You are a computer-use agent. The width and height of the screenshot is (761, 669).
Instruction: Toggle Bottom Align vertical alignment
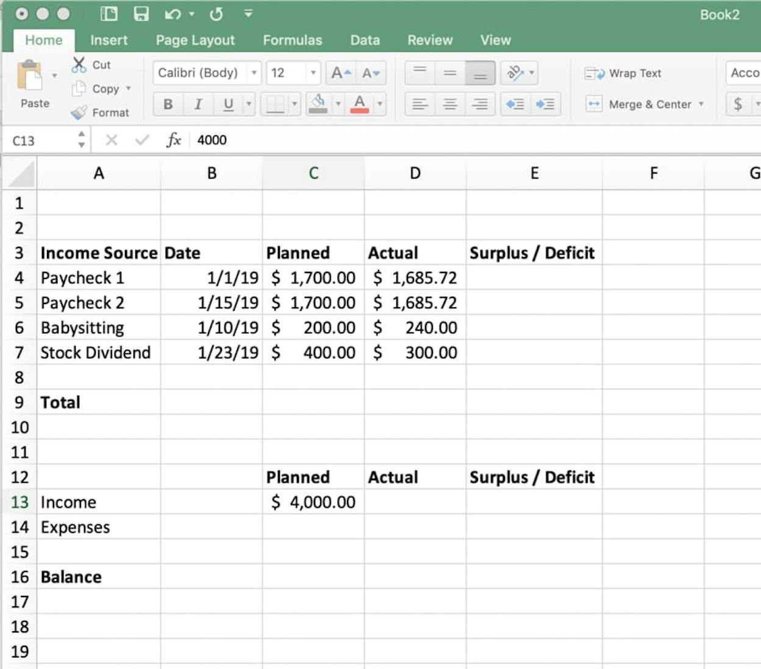[480, 73]
